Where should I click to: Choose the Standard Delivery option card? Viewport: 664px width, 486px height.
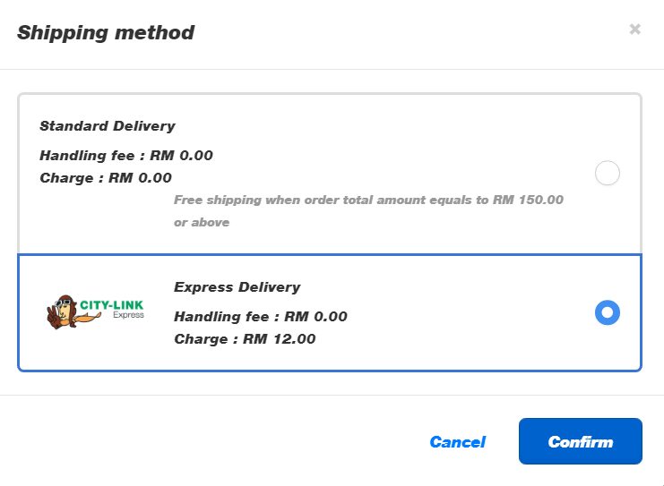[330, 174]
